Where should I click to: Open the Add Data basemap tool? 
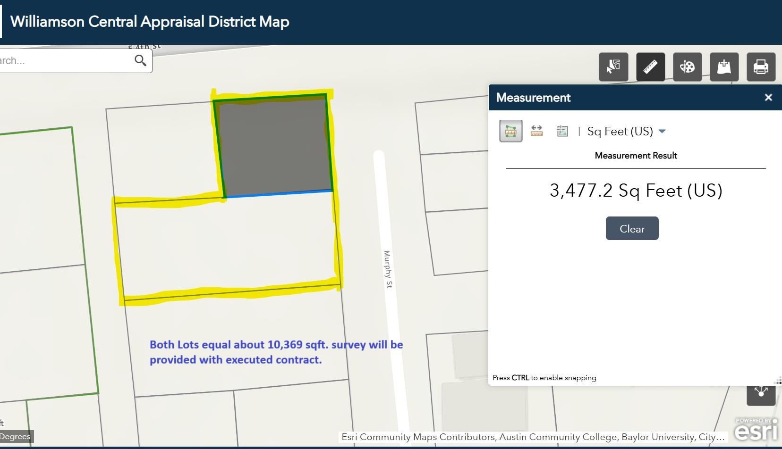click(x=724, y=67)
